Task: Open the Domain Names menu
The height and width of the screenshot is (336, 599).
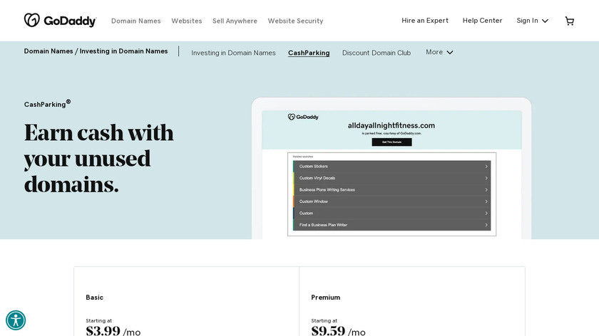Action: [135, 21]
